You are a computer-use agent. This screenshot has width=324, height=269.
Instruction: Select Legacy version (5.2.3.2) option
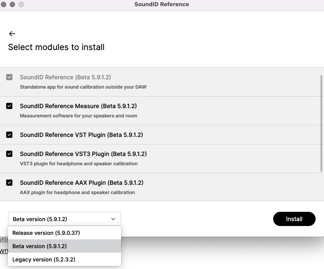point(65,259)
